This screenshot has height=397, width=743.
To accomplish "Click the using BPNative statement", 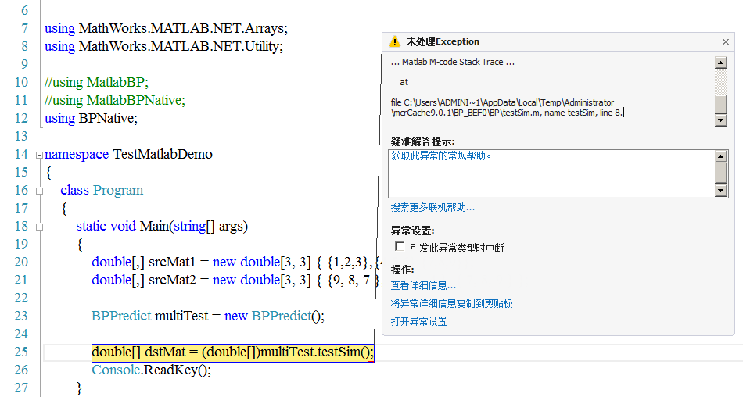I will 91,118.
